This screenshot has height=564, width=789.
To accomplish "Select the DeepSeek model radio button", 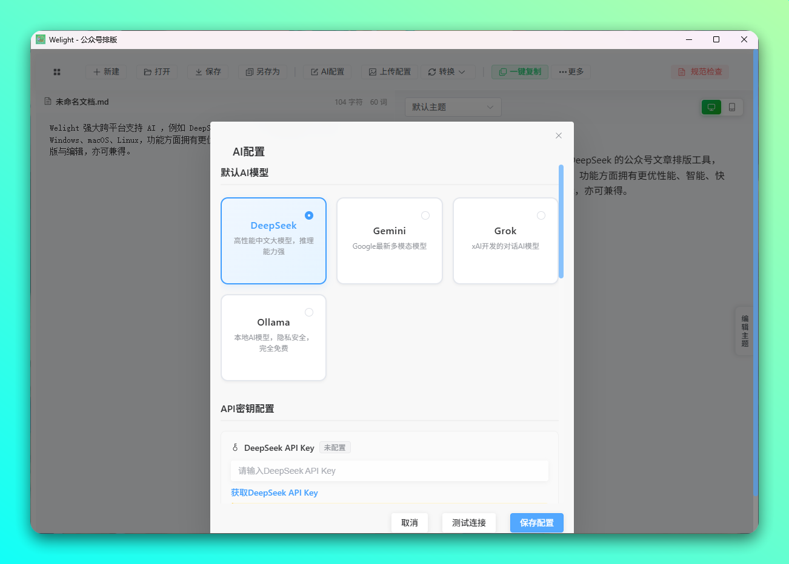I will (309, 215).
